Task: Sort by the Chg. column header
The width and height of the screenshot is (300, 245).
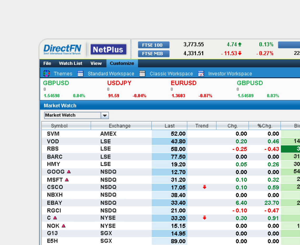Action: point(232,126)
